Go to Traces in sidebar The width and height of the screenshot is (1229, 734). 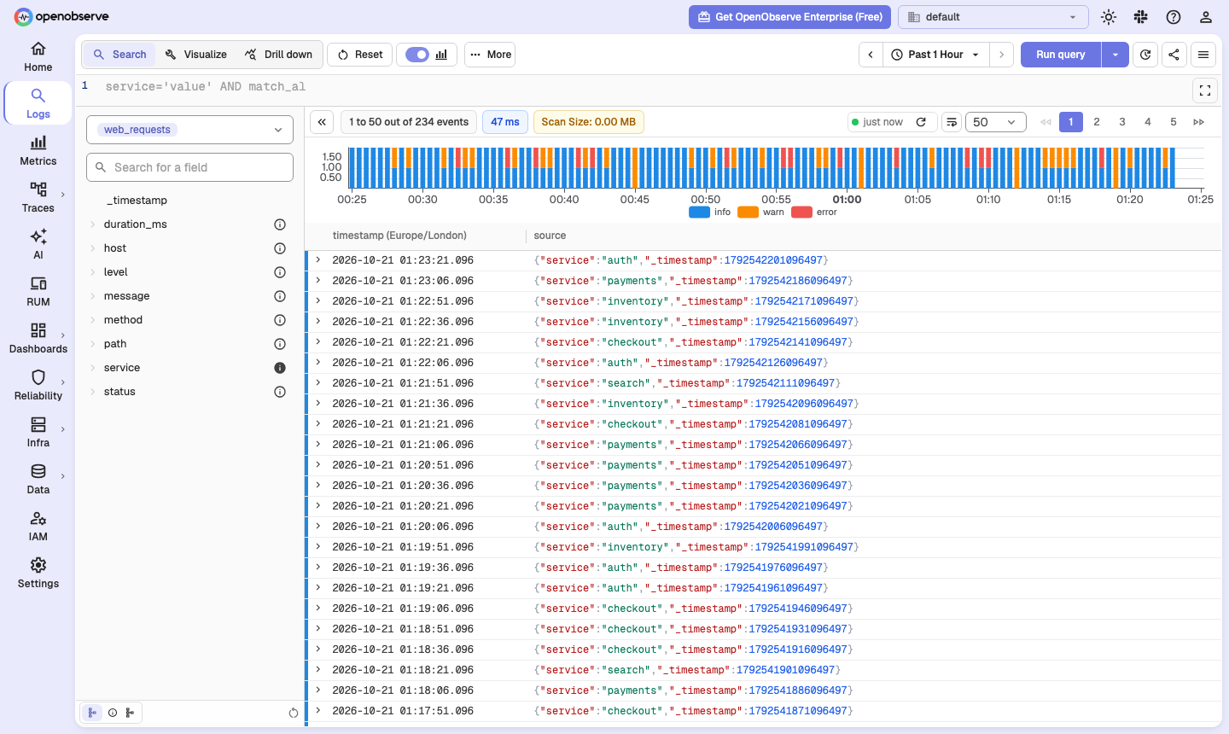[x=38, y=198]
